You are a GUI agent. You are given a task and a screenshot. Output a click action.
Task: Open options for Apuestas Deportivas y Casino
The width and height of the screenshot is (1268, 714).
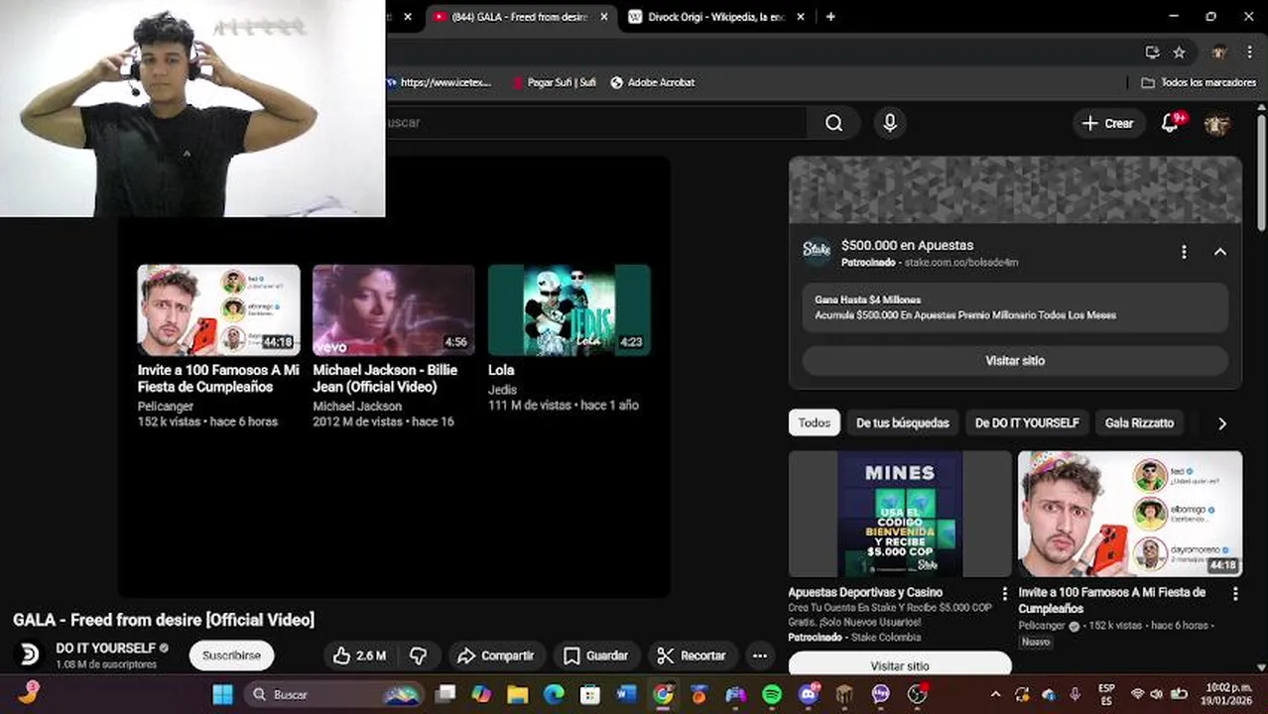pos(1004,594)
